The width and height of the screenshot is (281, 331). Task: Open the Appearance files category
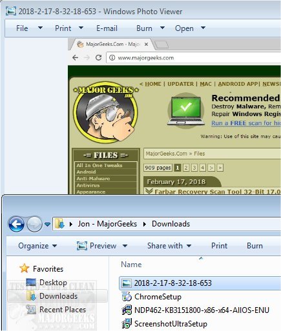click(x=90, y=192)
